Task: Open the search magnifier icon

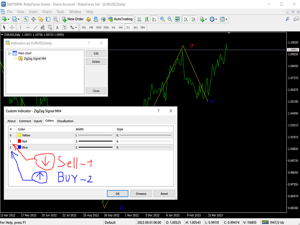Action: tap(287, 19)
